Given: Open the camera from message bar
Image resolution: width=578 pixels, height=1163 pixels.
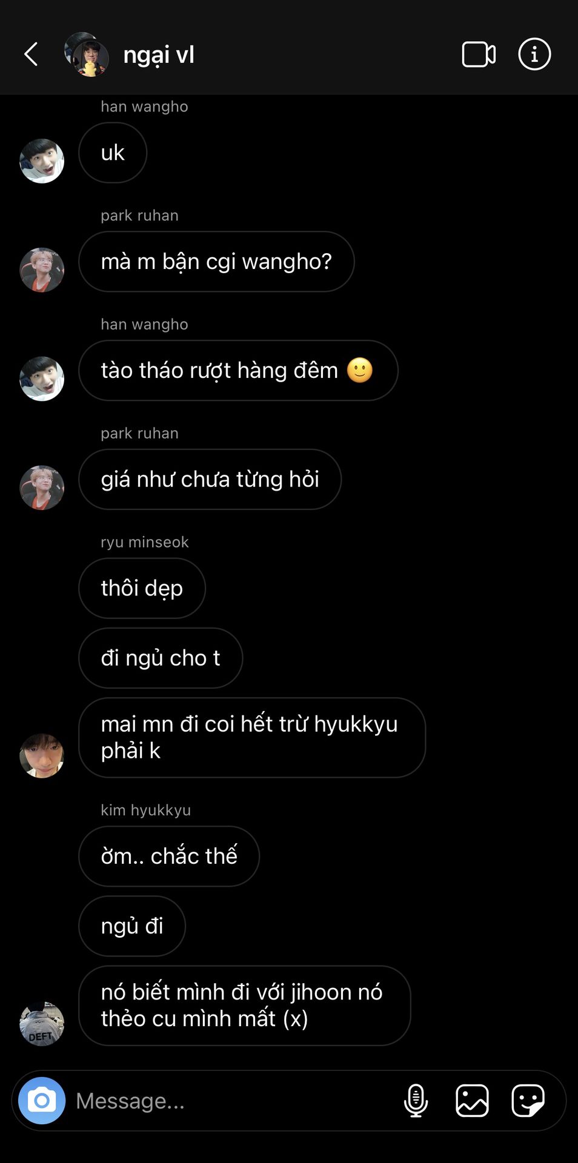Looking at the screenshot, I should (x=42, y=1100).
